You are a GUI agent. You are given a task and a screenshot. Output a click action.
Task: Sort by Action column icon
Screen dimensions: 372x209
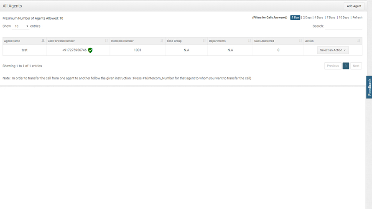359,41
